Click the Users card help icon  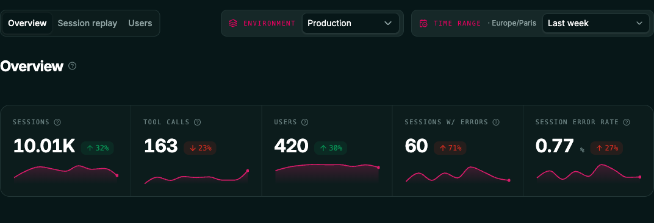305,122
